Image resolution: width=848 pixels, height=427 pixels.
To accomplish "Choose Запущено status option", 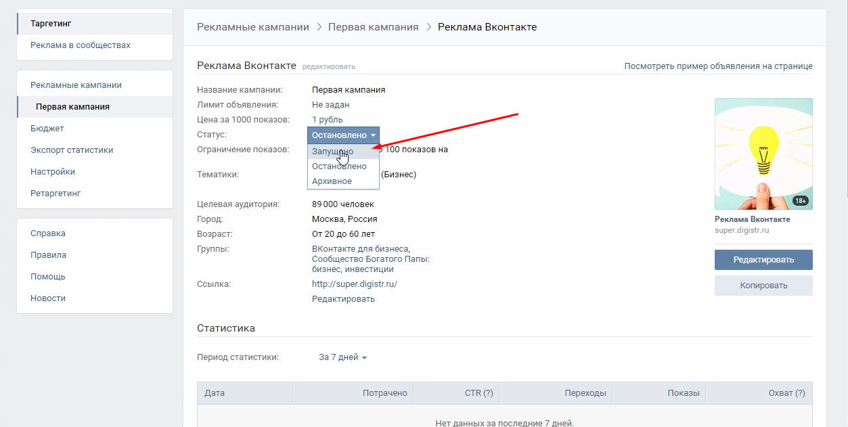I will click(343, 152).
